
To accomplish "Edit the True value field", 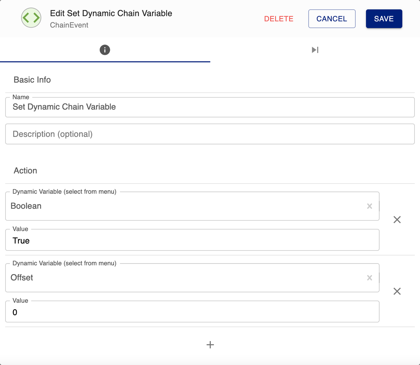I will [x=192, y=240].
